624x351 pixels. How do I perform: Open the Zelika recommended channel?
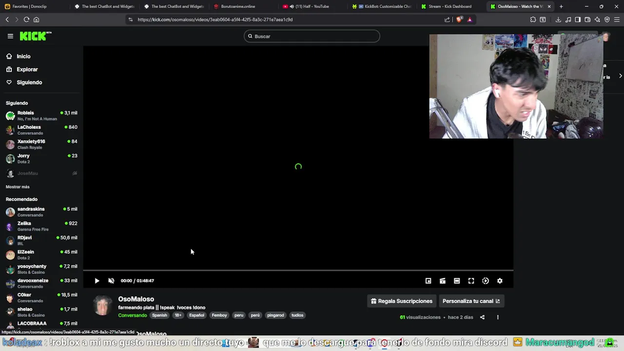[x=41, y=226]
